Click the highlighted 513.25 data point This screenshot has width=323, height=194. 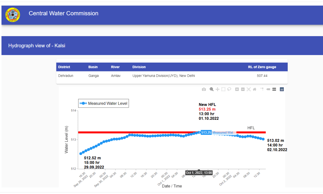tap(199, 132)
